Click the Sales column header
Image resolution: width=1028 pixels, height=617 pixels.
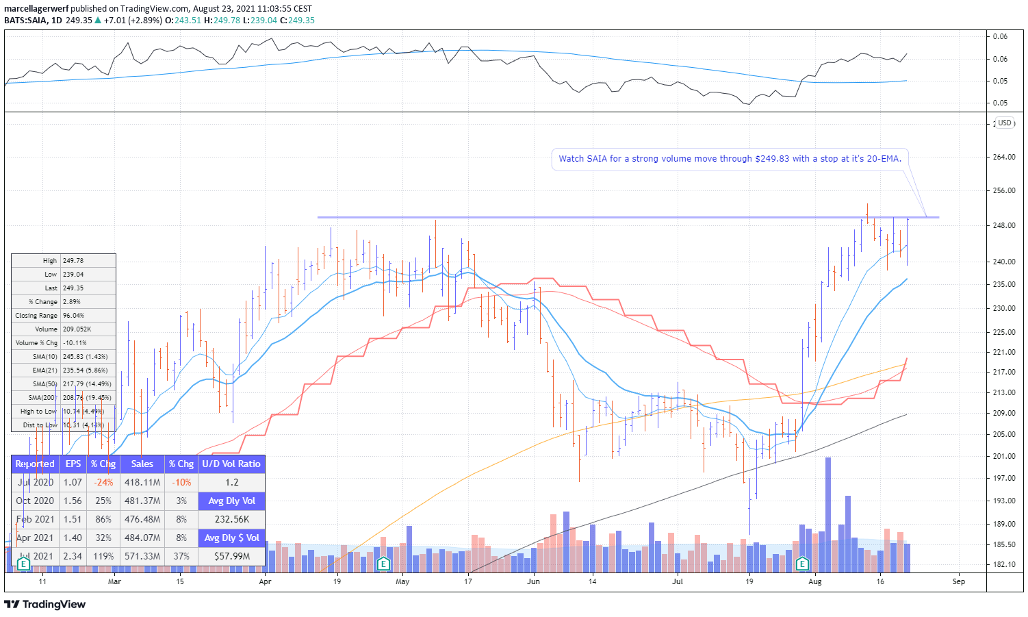[142, 464]
